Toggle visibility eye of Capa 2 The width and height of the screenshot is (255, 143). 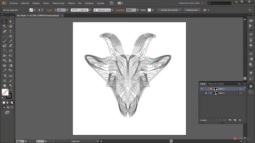point(202,89)
